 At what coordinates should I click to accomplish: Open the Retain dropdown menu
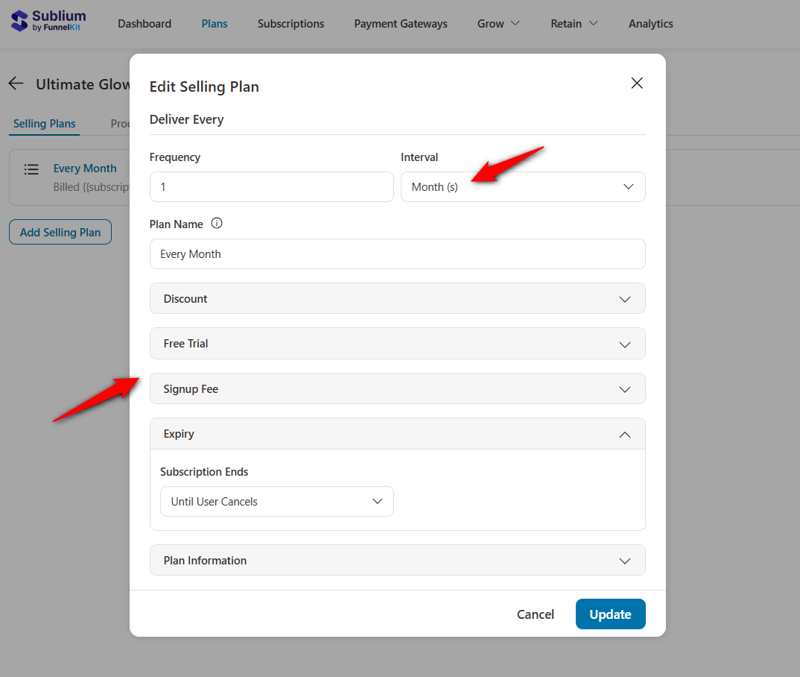(x=574, y=23)
